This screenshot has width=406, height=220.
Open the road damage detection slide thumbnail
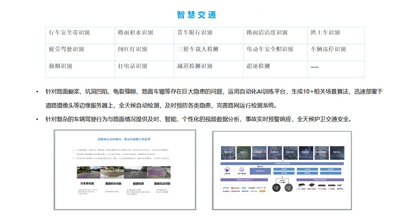click(124, 170)
